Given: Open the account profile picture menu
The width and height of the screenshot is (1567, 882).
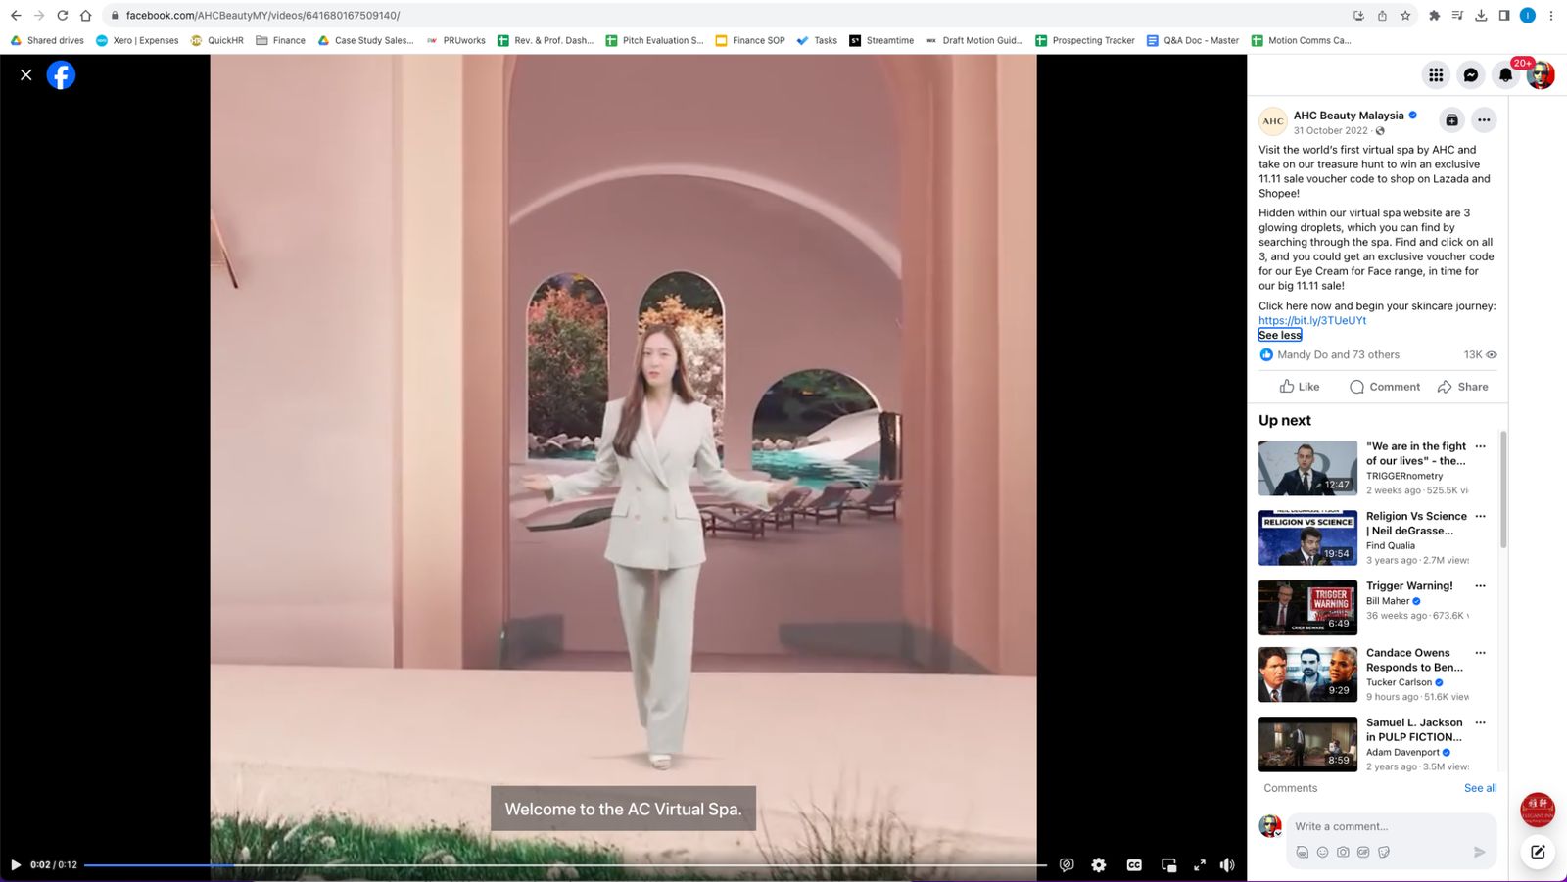Looking at the screenshot, I should coord(1541,74).
